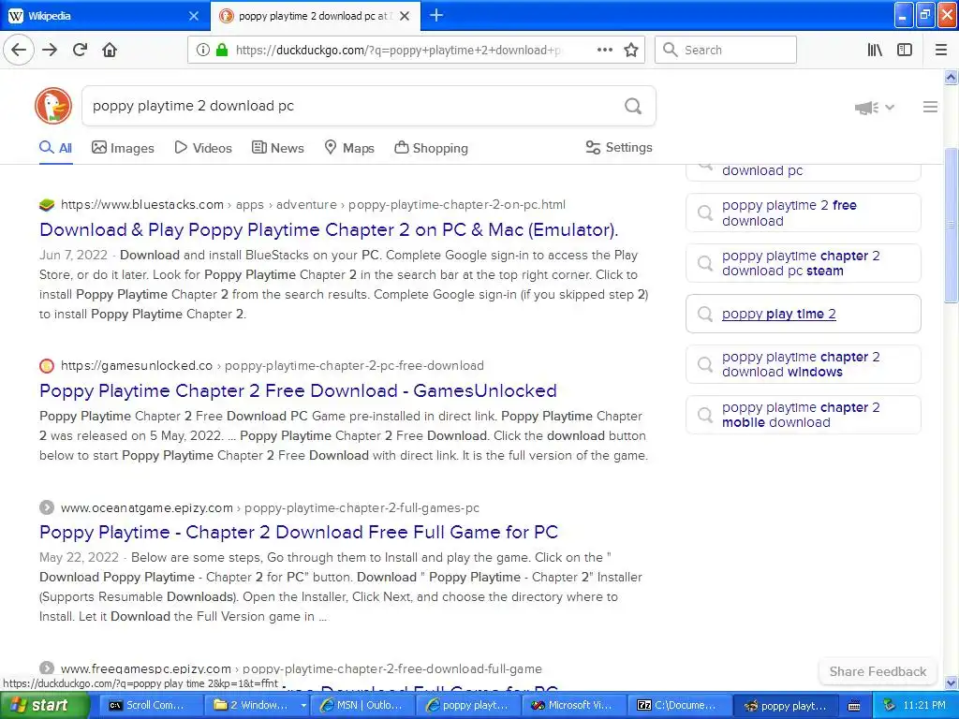Submit search with magnifier icon
Image resolution: width=959 pixels, height=719 pixels.
click(x=633, y=107)
